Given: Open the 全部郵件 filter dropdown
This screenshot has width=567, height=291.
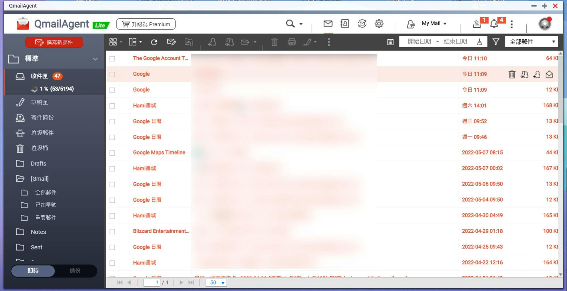Looking at the screenshot, I should [531, 42].
